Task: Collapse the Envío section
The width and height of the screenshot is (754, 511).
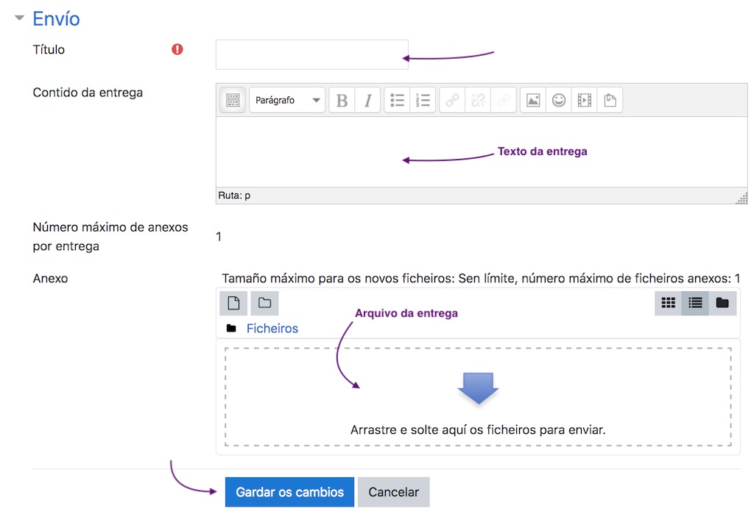Action: (20, 18)
